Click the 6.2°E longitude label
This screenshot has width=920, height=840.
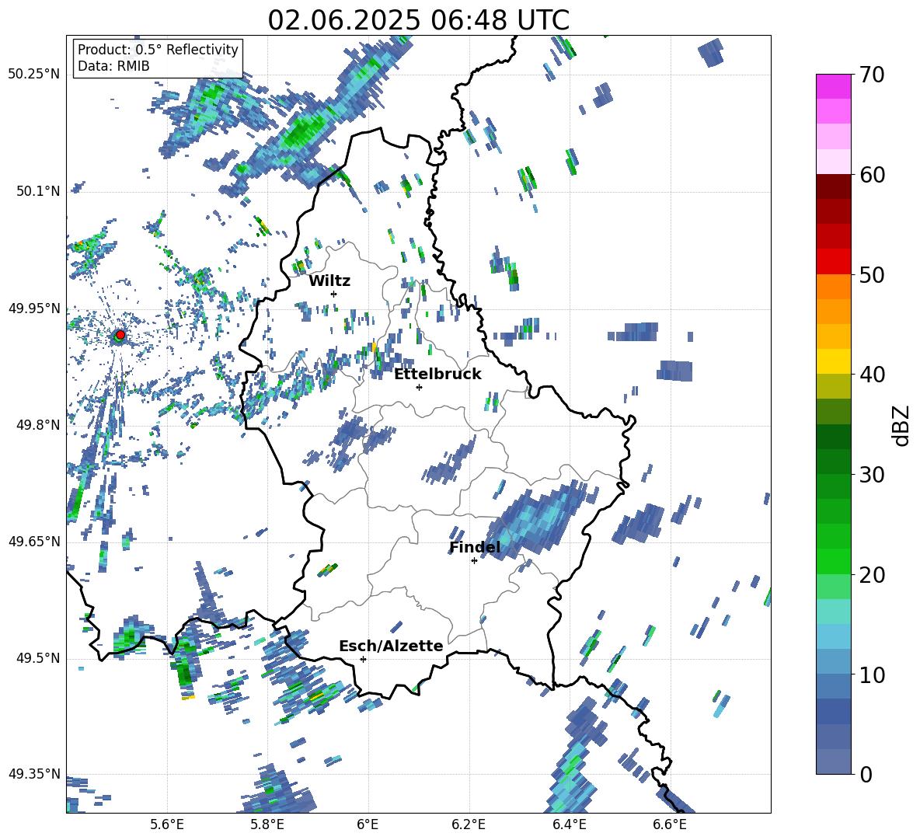coord(469,824)
